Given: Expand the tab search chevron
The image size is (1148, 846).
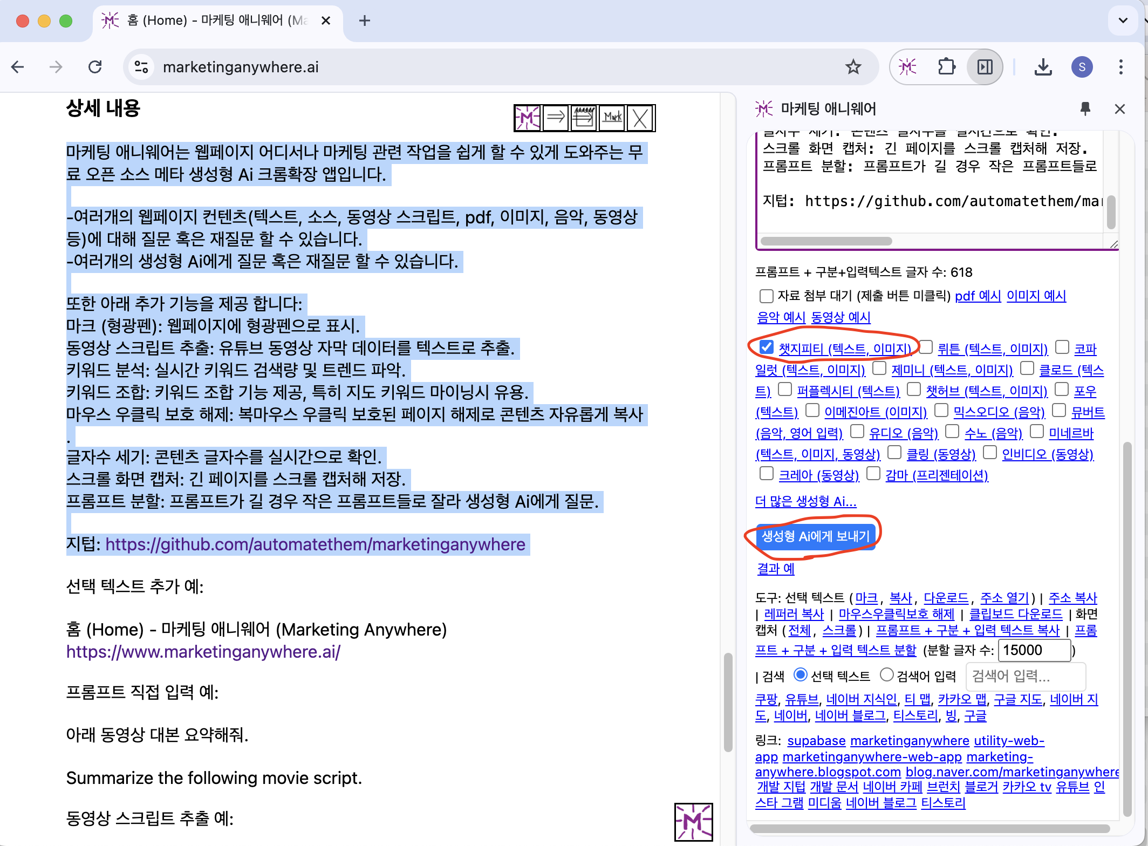Looking at the screenshot, I should coord(1123,21).
